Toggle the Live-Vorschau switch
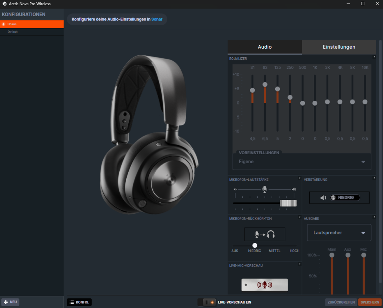Image resolution: width=383 pixels, height=308 pixels. (207, 302)
